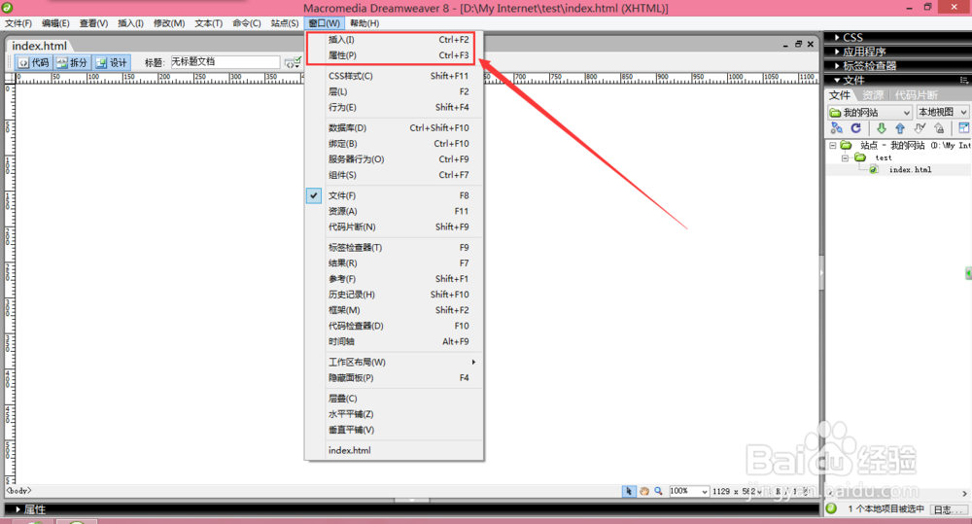Click the green status icon beside selection text
This screenshot has height=524, width=972.
[x=831, y=508]
